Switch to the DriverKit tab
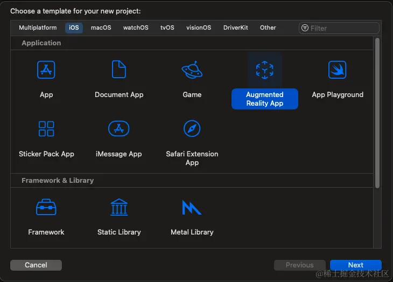This screenshot has height=282, width=393. tap(236, 27)
